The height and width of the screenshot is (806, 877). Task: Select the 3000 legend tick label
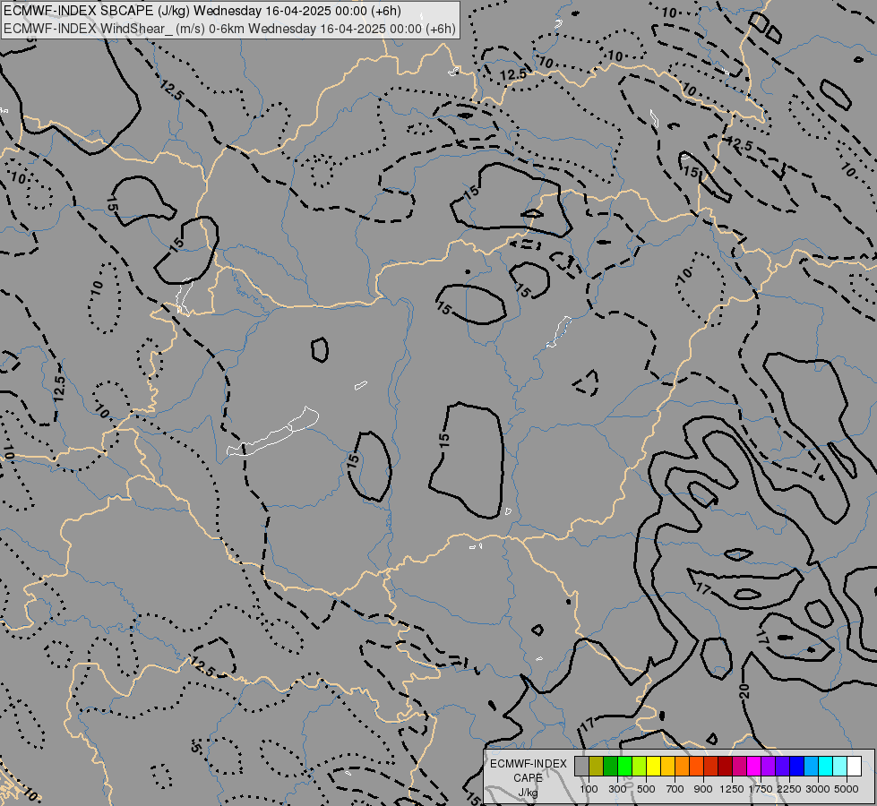pyautogui.click(x=818, y=789)
